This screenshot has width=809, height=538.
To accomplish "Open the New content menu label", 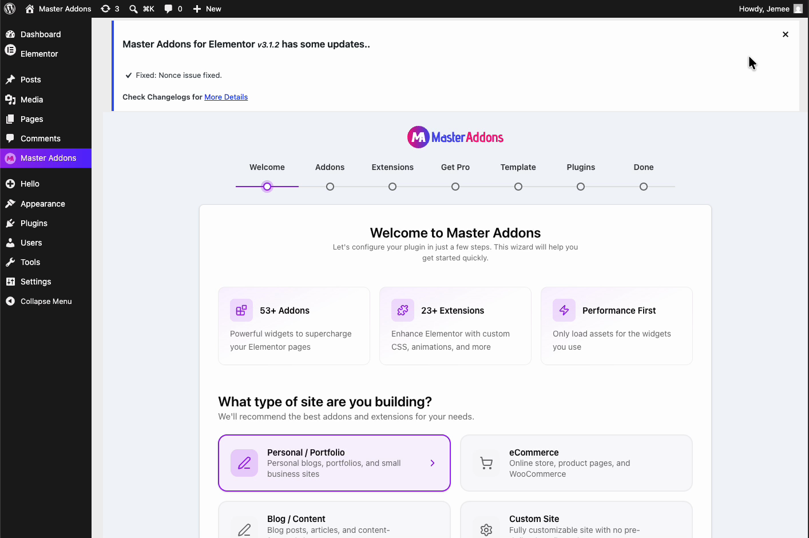I will click(x=213, y=9).
